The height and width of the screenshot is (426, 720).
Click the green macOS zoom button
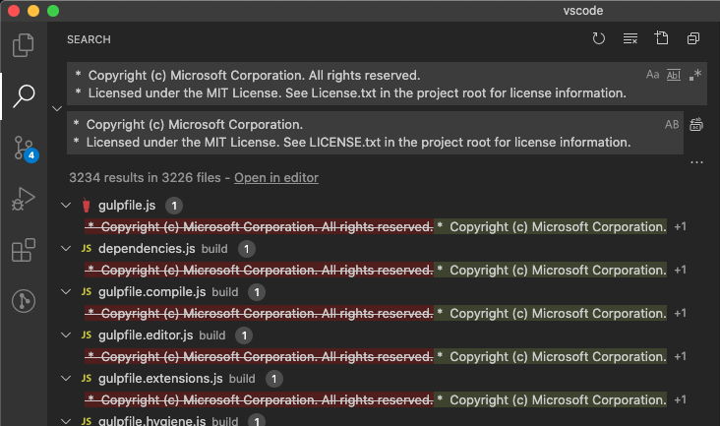pos(53,11)
